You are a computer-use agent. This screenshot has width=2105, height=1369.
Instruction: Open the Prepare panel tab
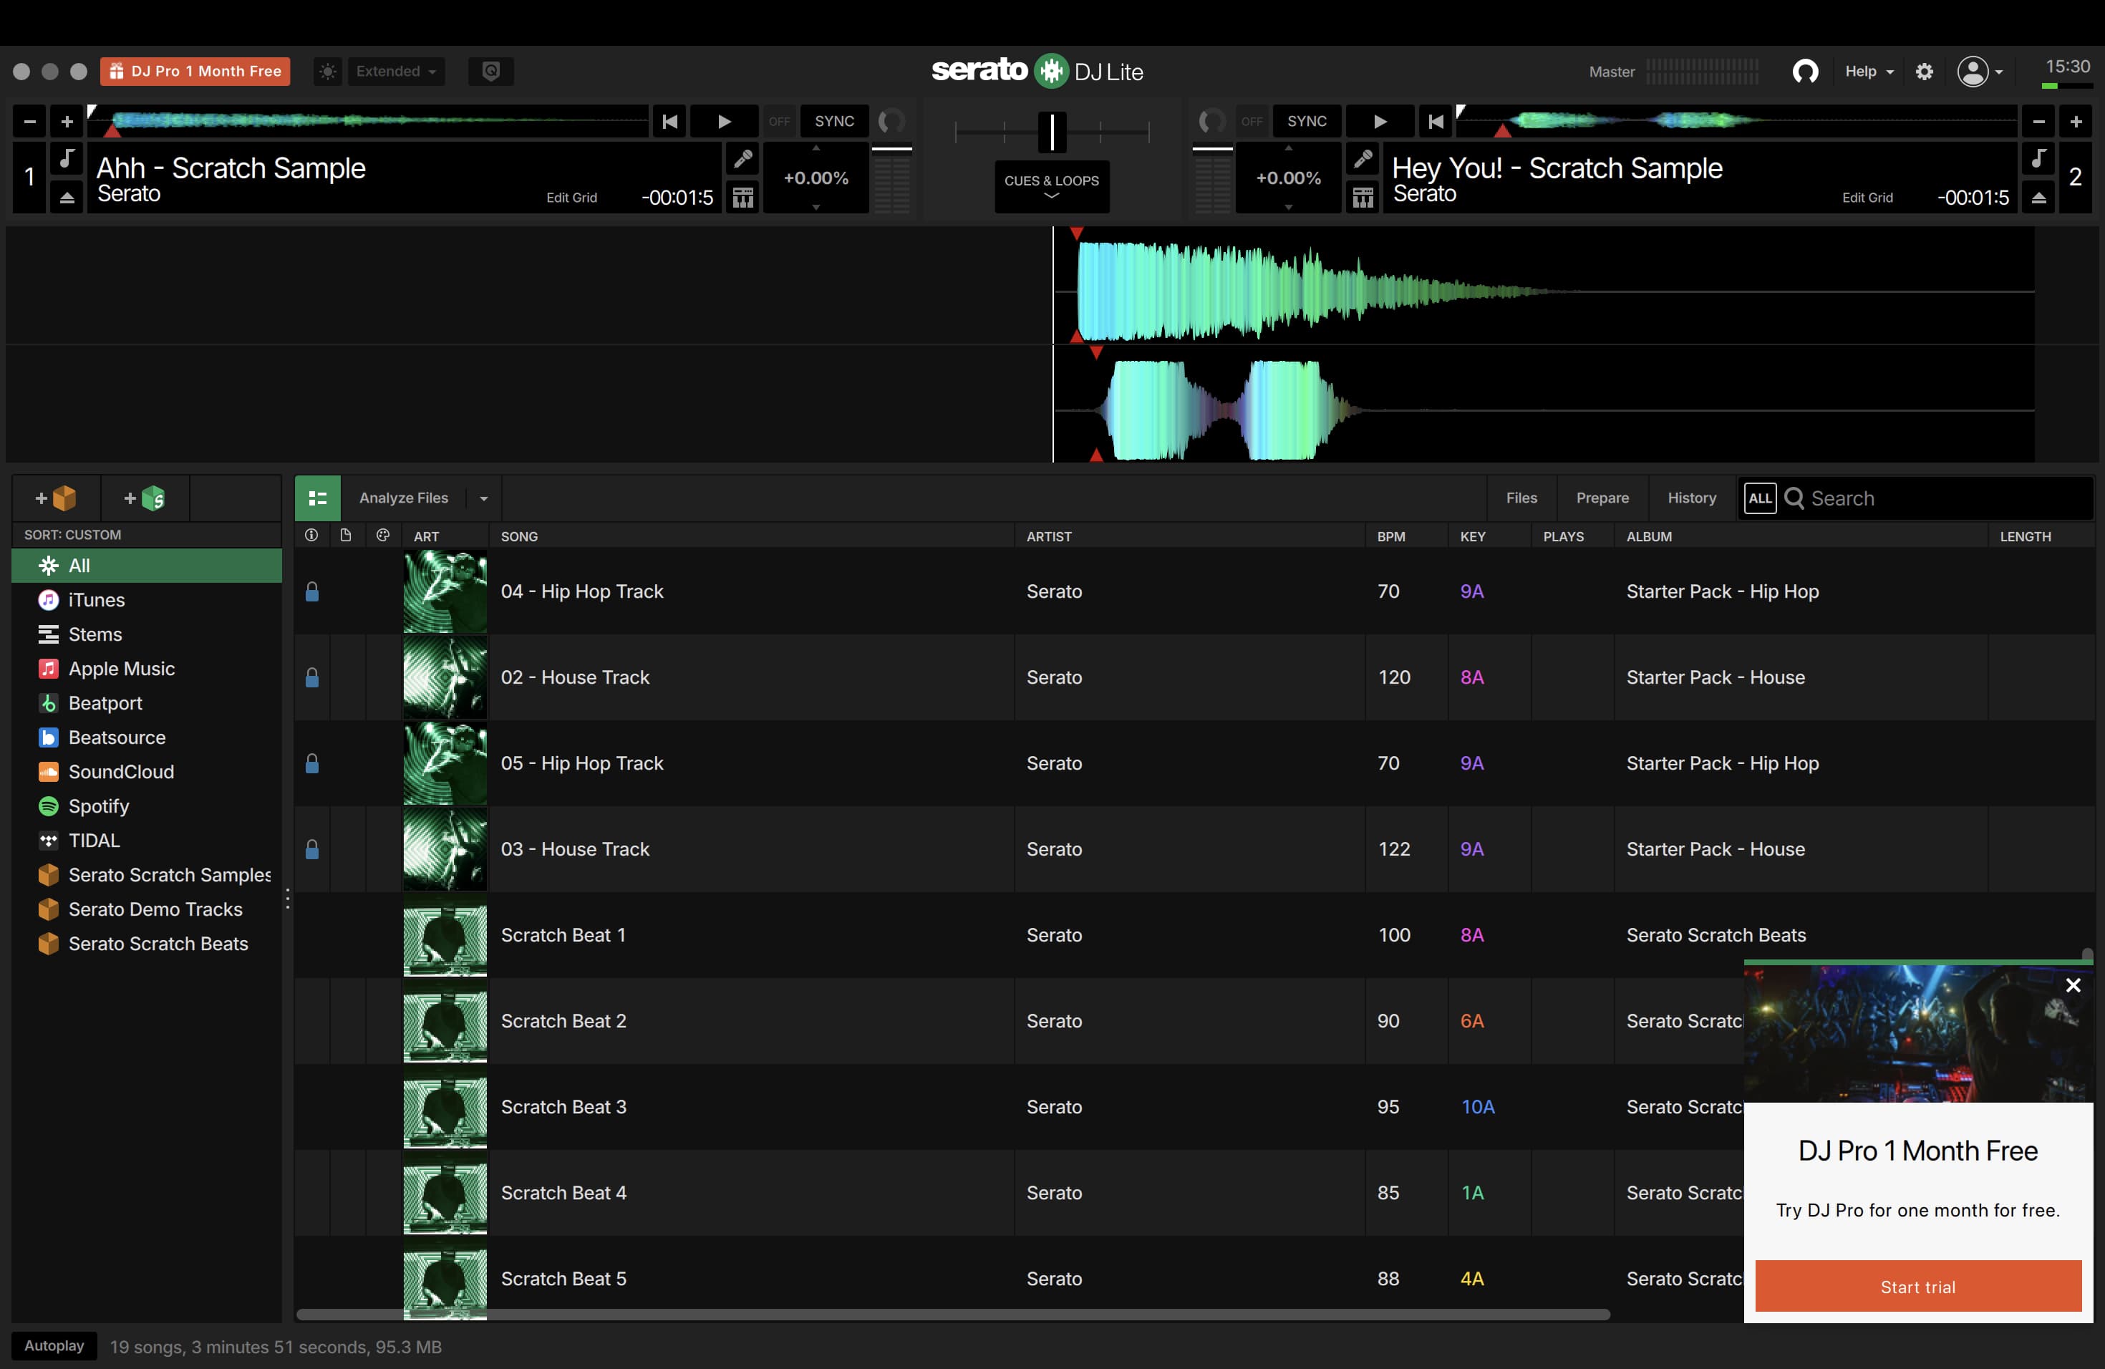click(1602, 498)
